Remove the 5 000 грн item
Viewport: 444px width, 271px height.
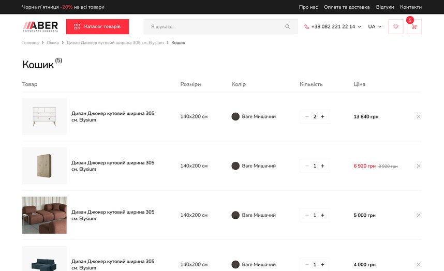click(419, 215)
